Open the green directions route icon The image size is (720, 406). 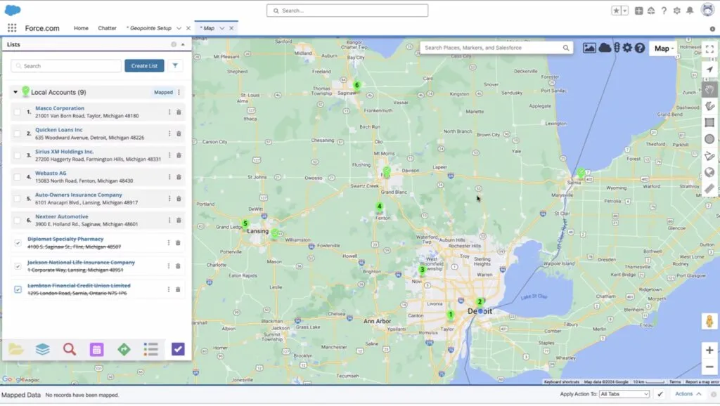click(124, 349)
